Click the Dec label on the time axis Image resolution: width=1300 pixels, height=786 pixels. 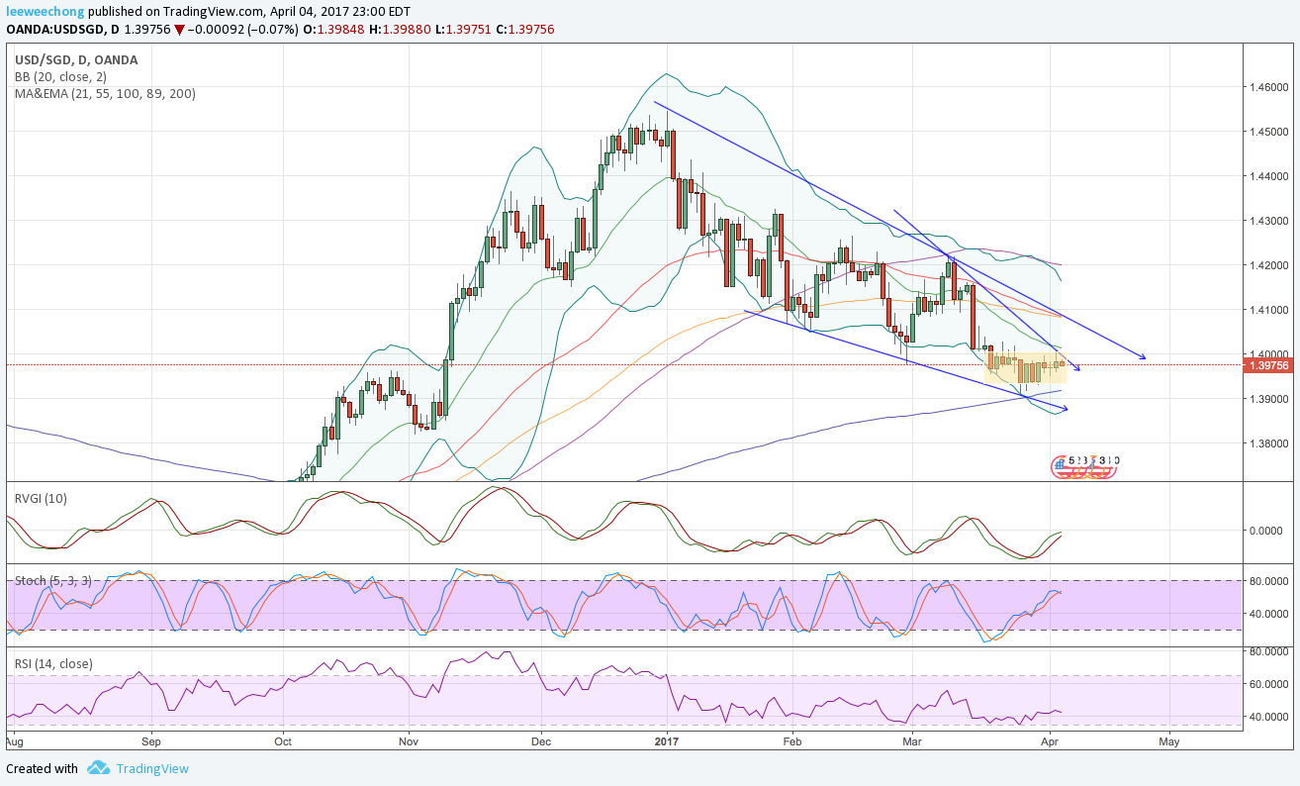pyautogui.click(x=540, y=739)
